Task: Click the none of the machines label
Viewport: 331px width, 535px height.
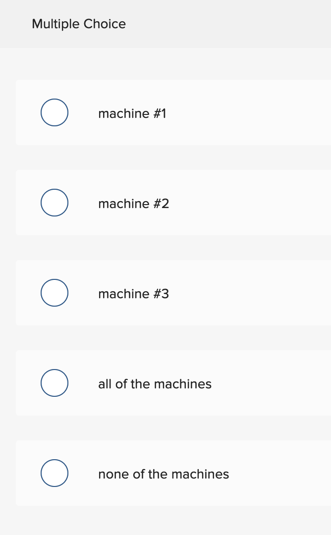Action: pyautogui.click(x=164, y=474)
